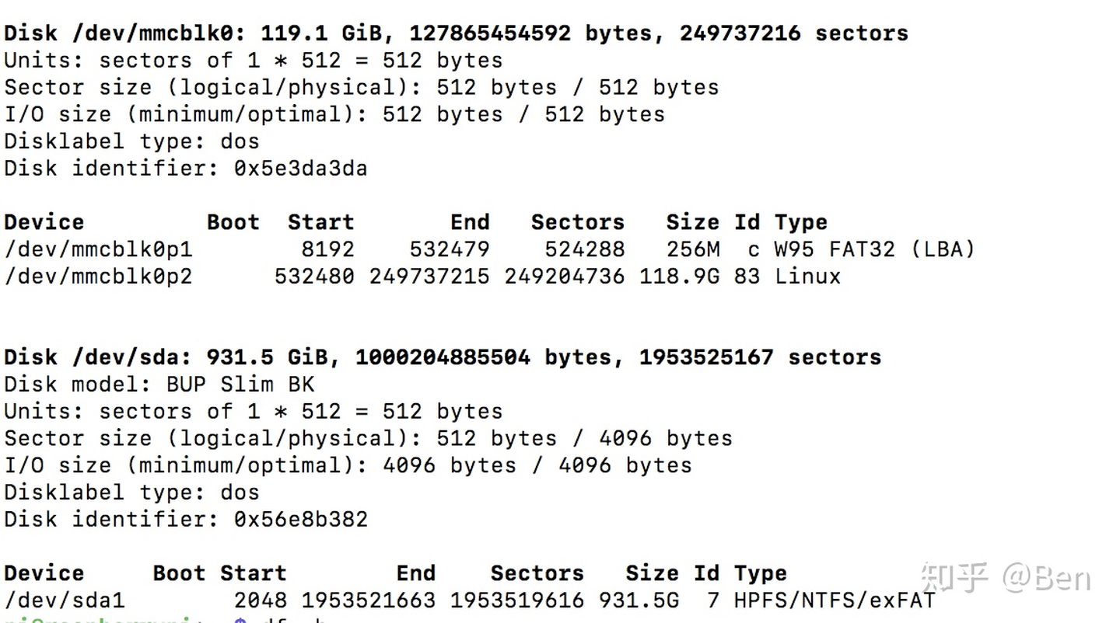Click disk identifier 0x56e8b382
The height and width of the screenshot is (623, 1120).
click(300, 519)
